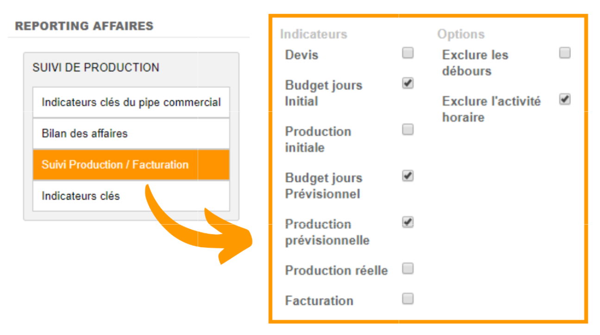
Task: Disable the Production prévisionnelle checkbox
Action: (407, 222)
